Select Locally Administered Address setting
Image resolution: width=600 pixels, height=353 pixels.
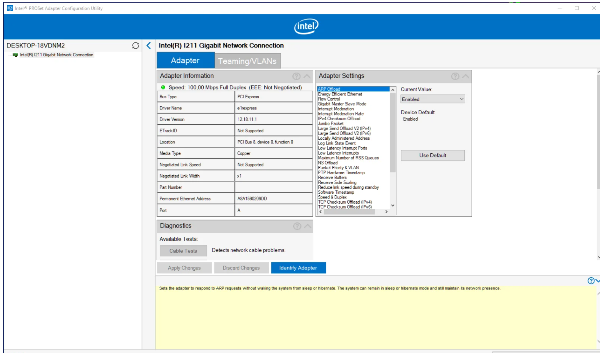pos(344,138)
